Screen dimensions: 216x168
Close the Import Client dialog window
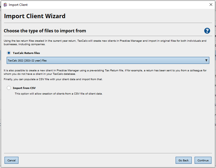[211, 5]
